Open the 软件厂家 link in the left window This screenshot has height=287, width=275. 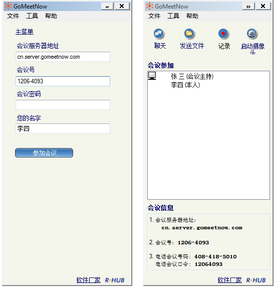(89, 280)
